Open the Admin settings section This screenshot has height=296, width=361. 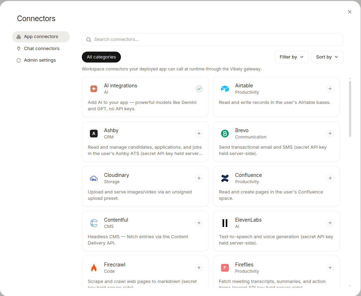[41, 60]
